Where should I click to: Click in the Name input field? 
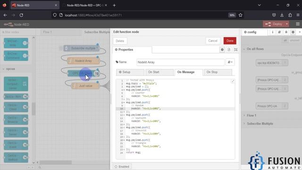(180, 62)
